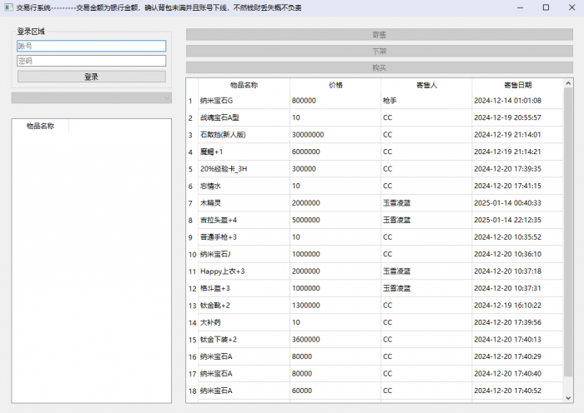The height and width of the screenshot is (413, 584).
Task: Click the 寄售 consign button
Action: point(379,35)
